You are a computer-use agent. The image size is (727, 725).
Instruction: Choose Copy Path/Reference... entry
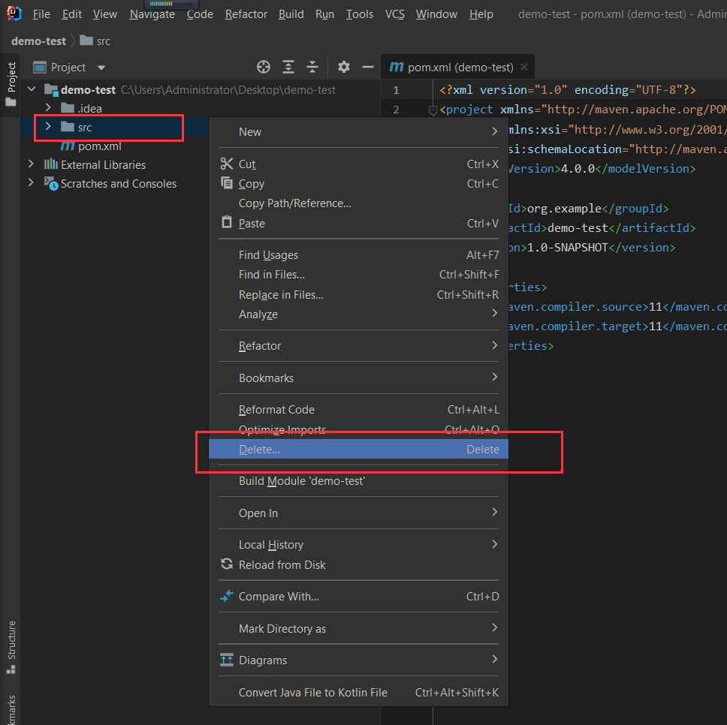(x=358, y=203)
